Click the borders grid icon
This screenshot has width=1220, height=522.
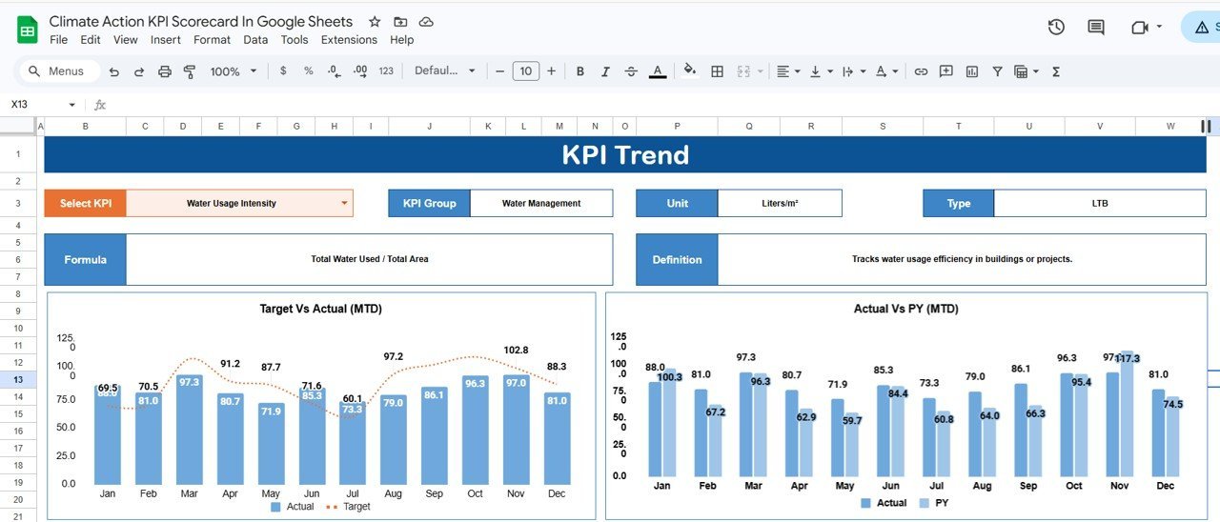(718, 71)
